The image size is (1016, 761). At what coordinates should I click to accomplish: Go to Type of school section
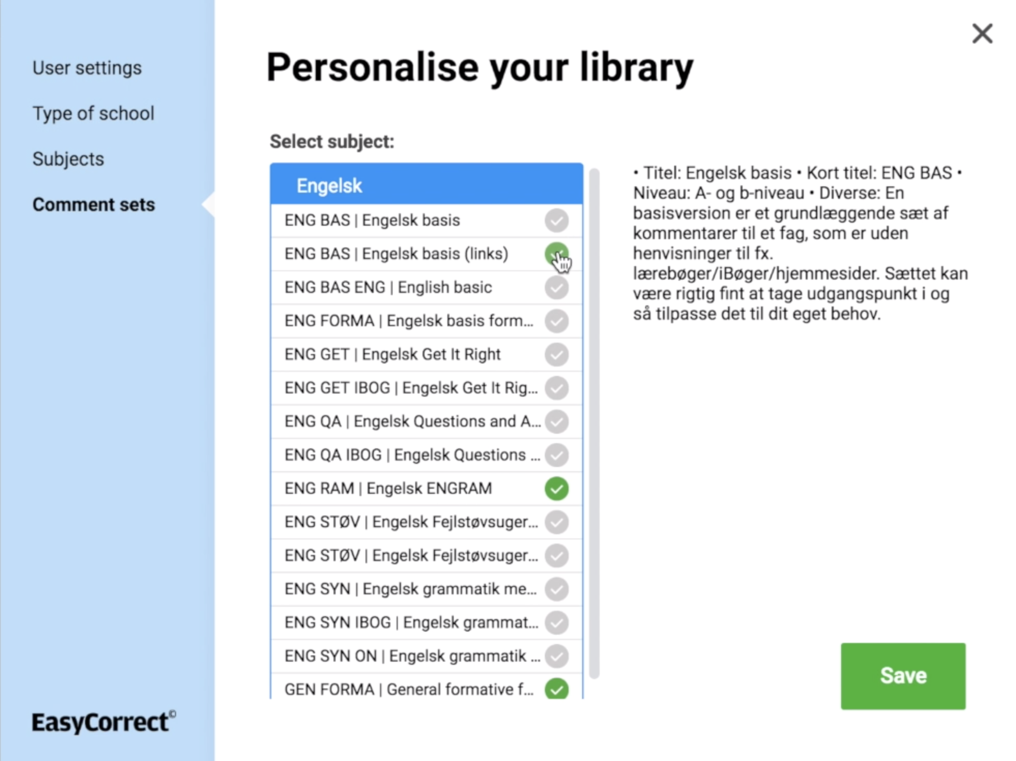[x=93, y=113]
